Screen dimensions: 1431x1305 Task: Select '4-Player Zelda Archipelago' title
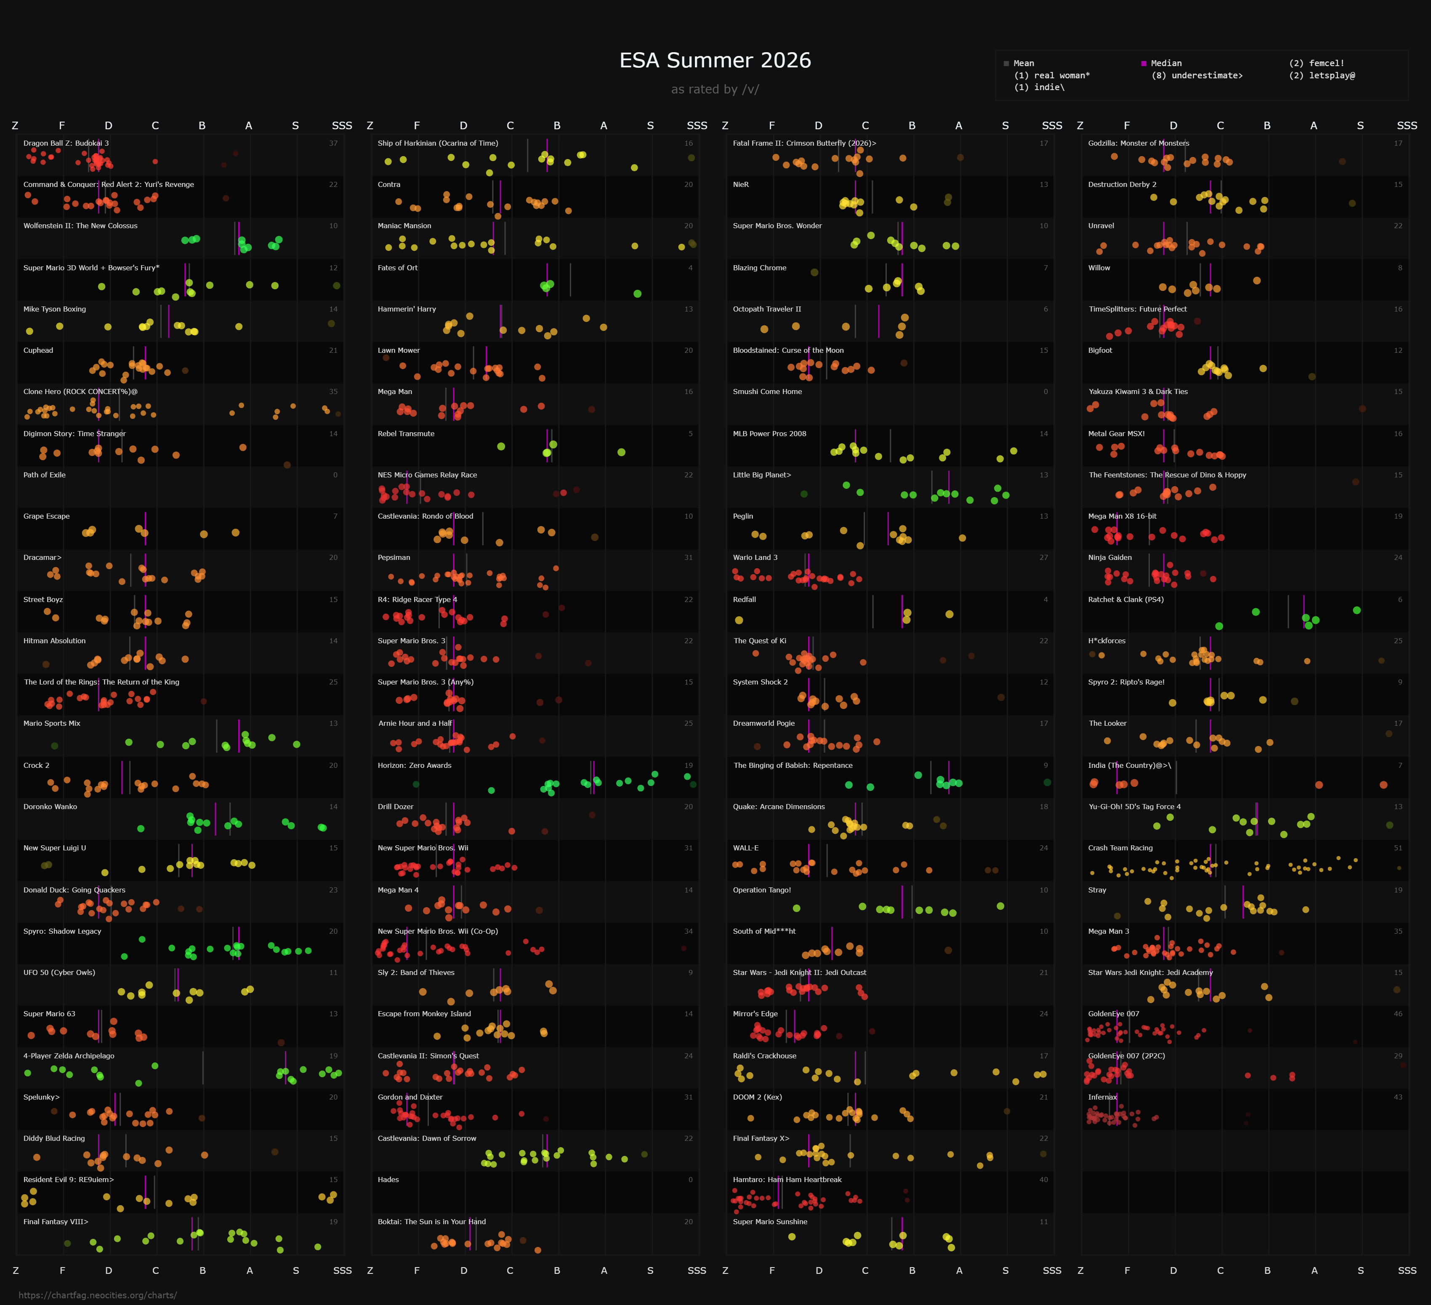click(69, 1056)
